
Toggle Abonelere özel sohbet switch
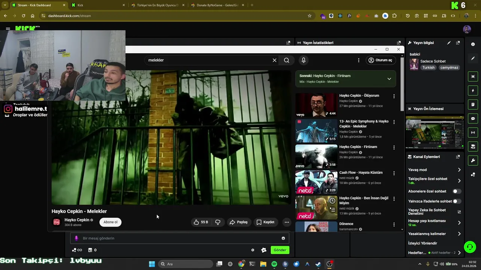pyautogui.click(x=457, y=191)
